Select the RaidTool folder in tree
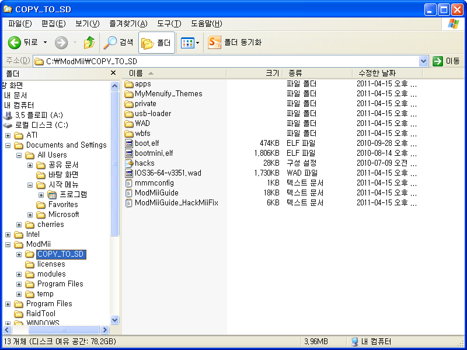Image resolution: width=467 pixels, height=350 pixels. pos(35,314)
